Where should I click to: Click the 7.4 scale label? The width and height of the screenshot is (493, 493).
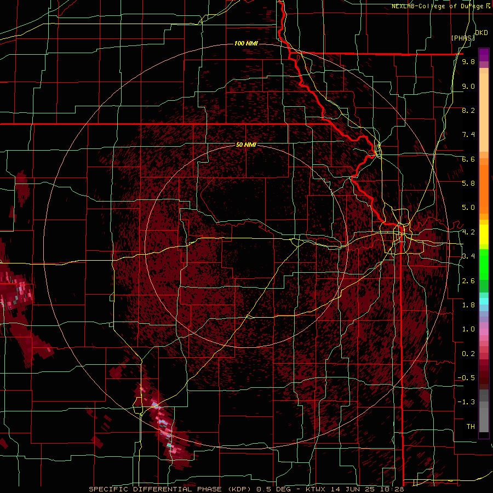[468, 135]
